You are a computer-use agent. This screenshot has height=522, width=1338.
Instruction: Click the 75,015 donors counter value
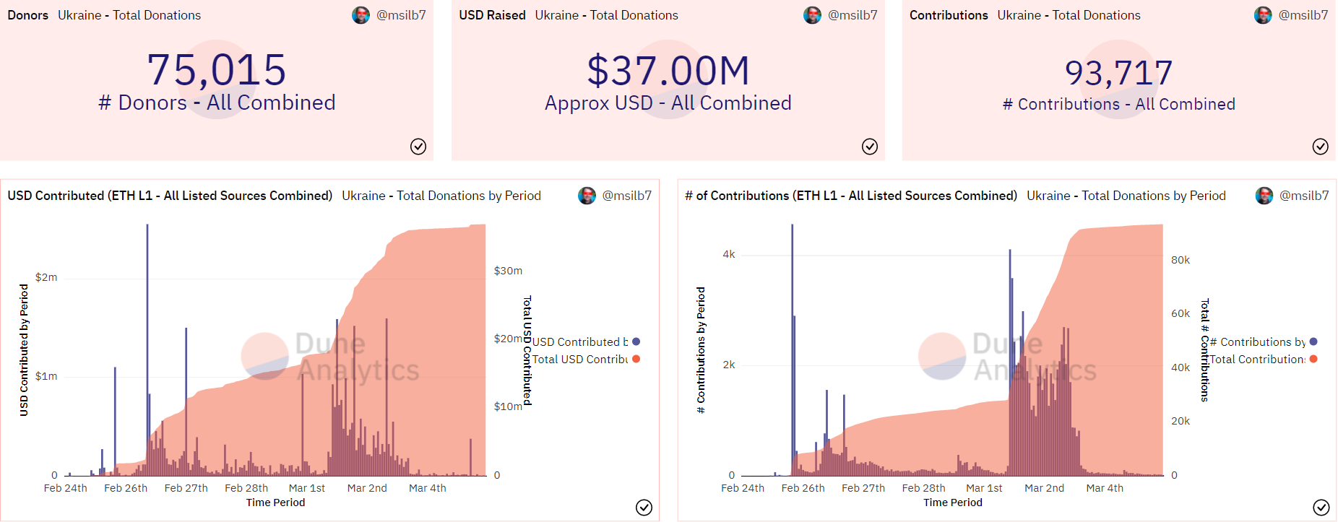click(217, 70)
